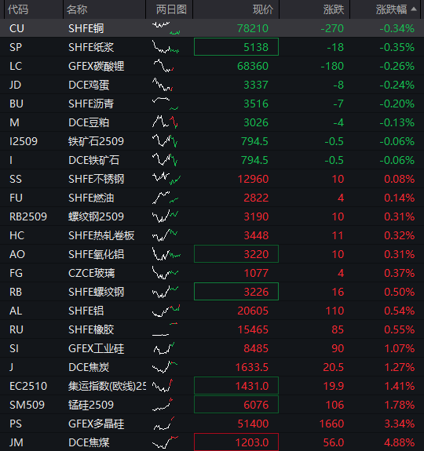The height and width of the screenshot is (451, 424).
Task: Open the two-day chart for SHFE纸浆
Action: 166,47
